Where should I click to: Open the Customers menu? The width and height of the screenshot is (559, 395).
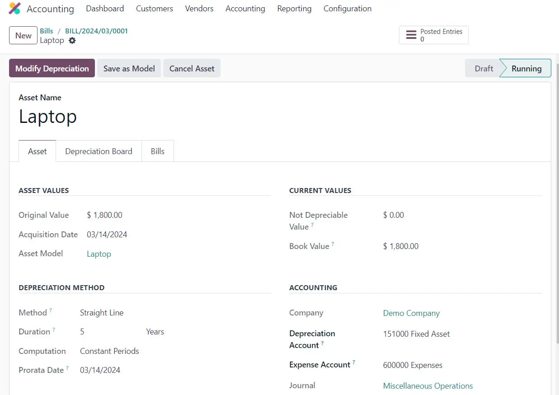pos(154,9)
